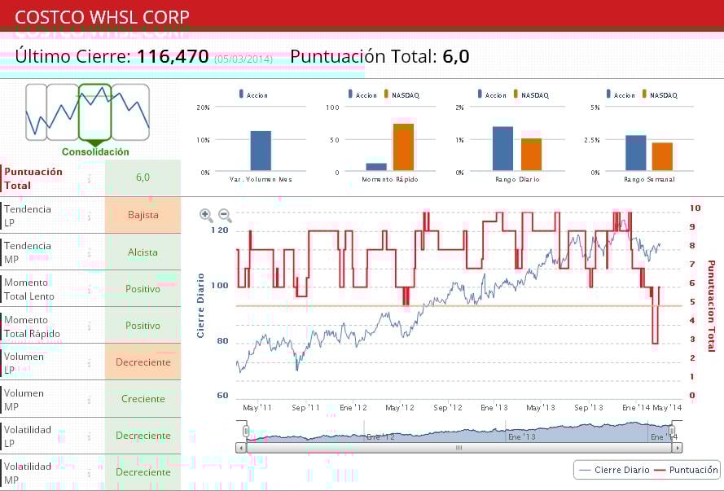
Task: Click the blue Accion bar in Momento Rápido
Action: coord(376,167)
